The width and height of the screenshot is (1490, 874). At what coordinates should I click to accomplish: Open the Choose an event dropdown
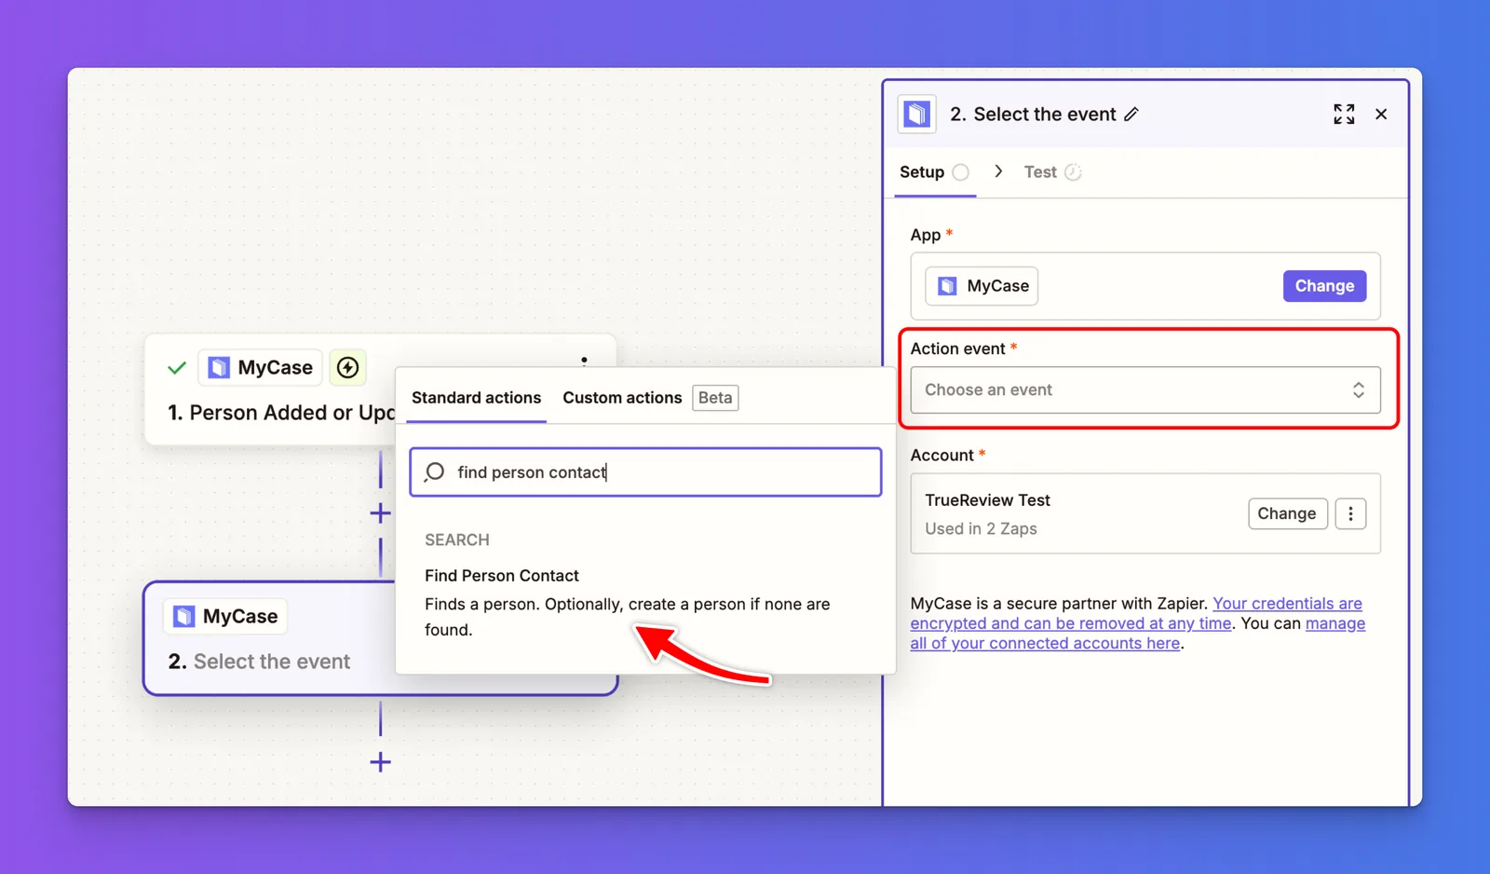(x=1145, y=390)
